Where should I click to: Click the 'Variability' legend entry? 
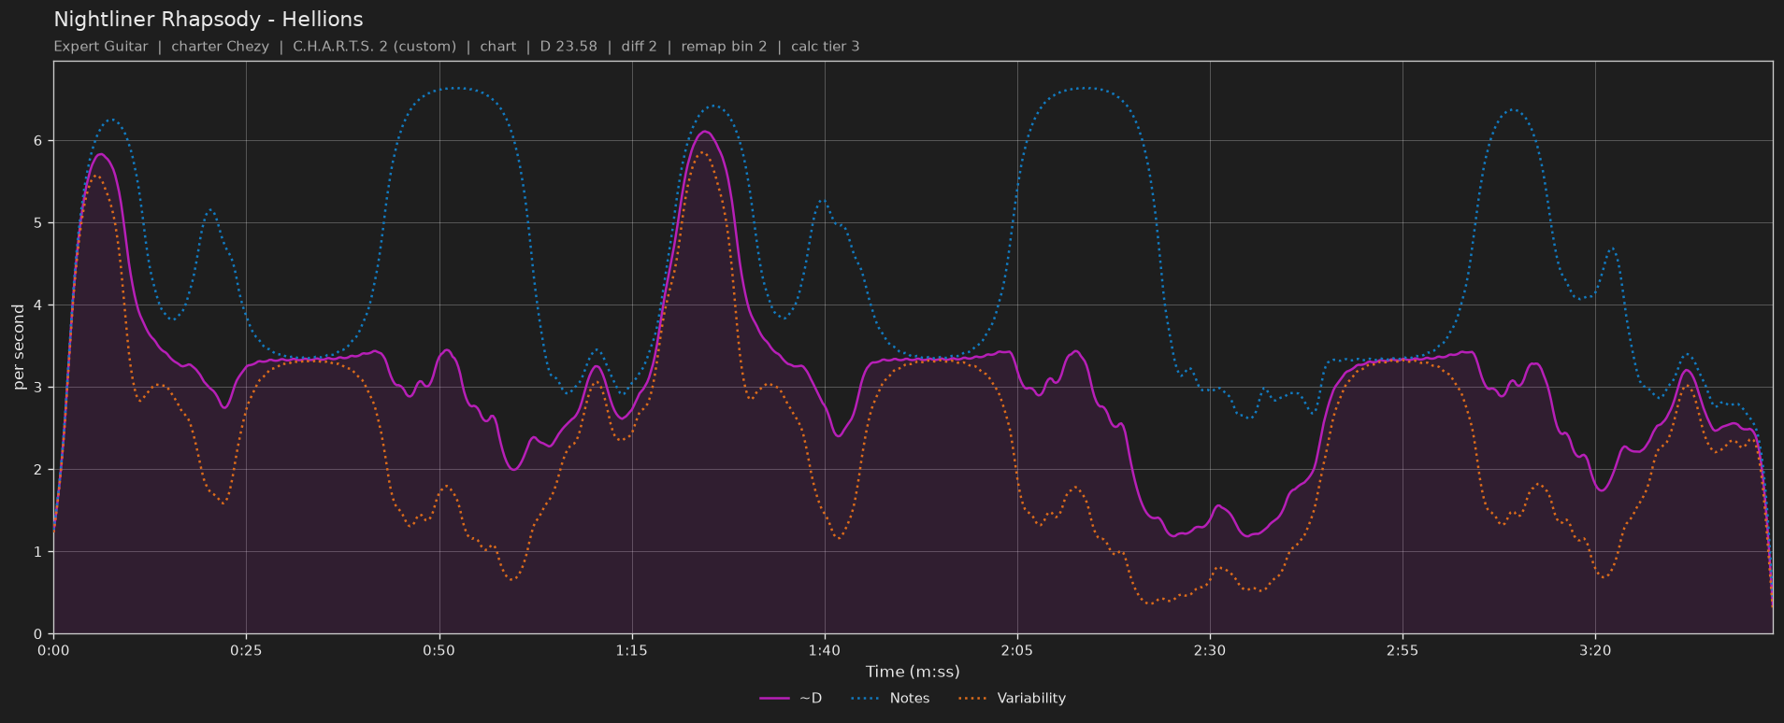click(1013, 698)
